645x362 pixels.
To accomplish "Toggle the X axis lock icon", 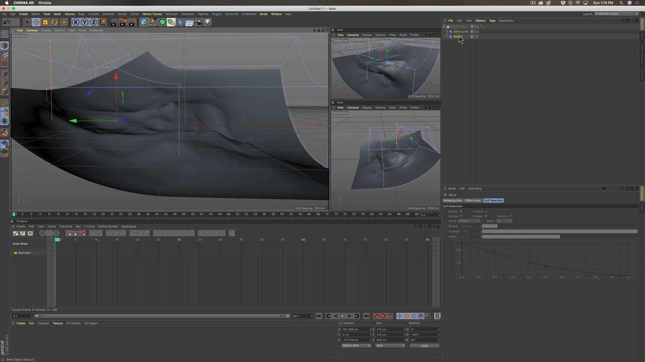I will pos(76,22).
